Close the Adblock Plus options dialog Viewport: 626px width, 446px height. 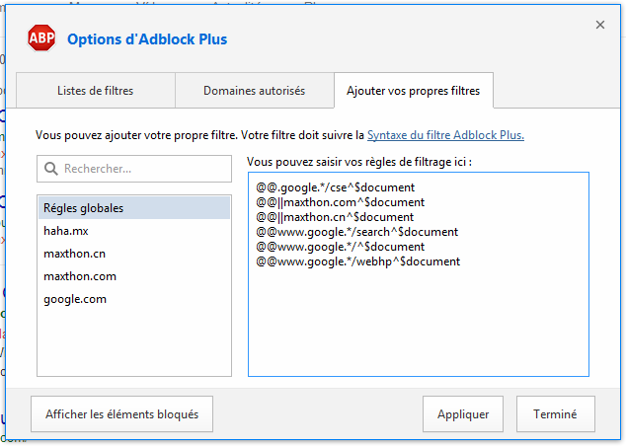point(600,25)
